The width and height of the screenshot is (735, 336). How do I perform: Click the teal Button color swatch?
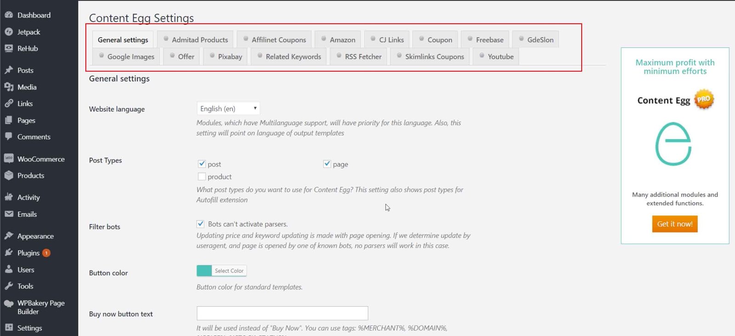point(204,271)
